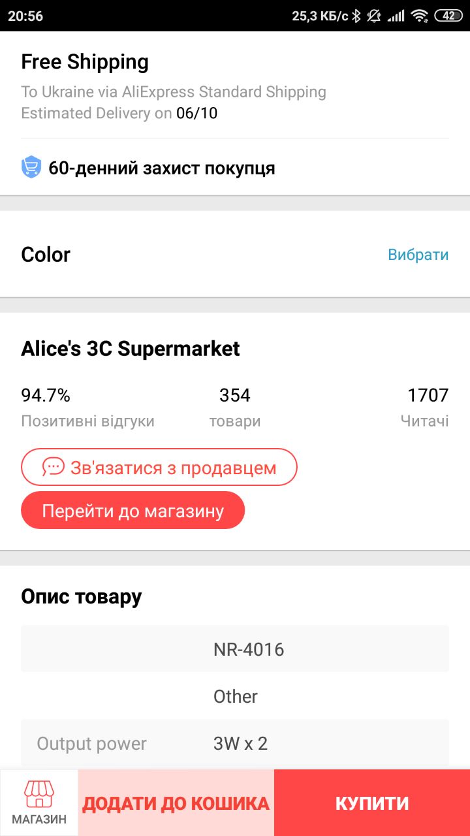Tap the chat bubble icon in contact seller
470x836 pixels.
pyautogui.click(x=54, y=467)
